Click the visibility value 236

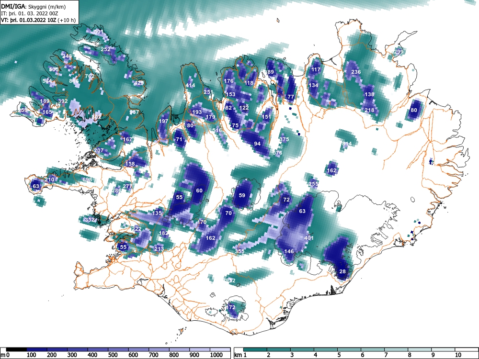point(356,72)
